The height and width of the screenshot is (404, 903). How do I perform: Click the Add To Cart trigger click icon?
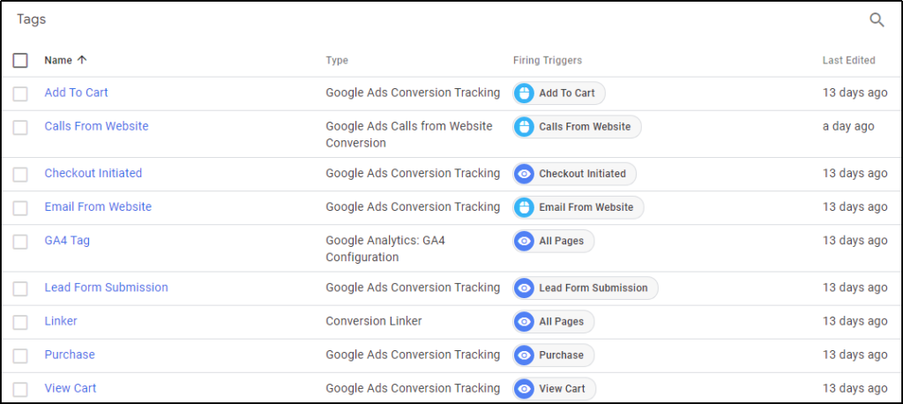(x=524, y=94)
